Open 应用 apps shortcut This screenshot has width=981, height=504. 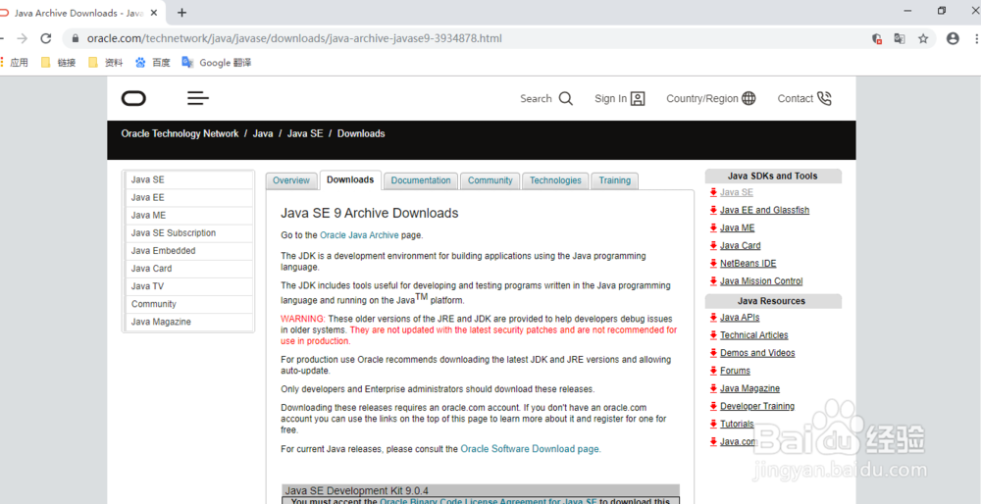(15, 63)
